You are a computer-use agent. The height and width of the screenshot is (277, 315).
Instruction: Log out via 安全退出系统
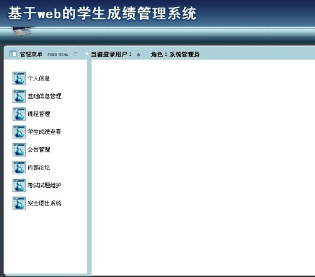pos(44,203)
